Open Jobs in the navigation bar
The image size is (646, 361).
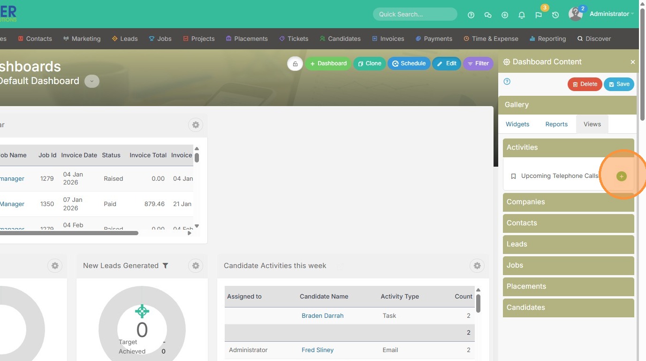click(x=160, y=39)
